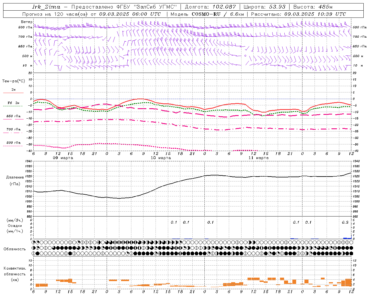Screen dimensions: 368x294
Task: Click the 0.3 precipitation value
Action: pyautogui.click(x=345, y=222)
